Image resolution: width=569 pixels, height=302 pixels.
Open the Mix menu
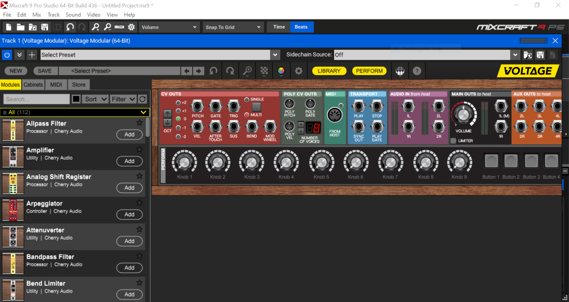pyautogui.click(x=37, y=15)
